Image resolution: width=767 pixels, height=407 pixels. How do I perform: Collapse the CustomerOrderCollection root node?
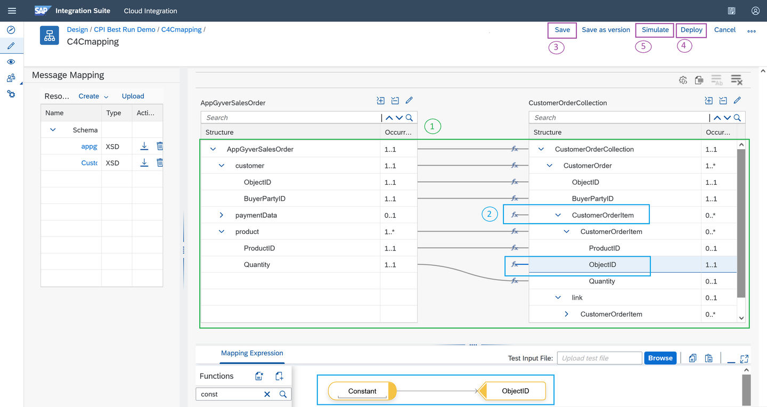(x=541, y=149)
